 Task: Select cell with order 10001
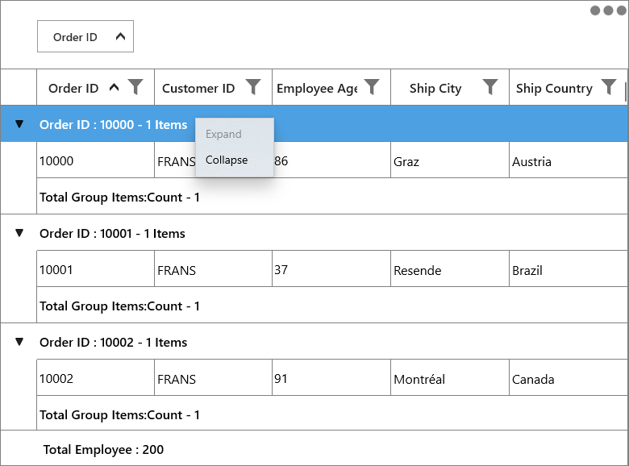click(x=95, y=268)
